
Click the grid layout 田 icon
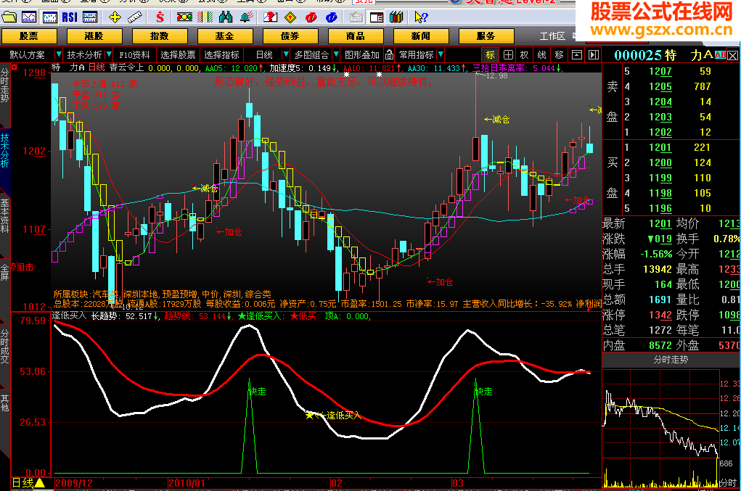(508, 55)
